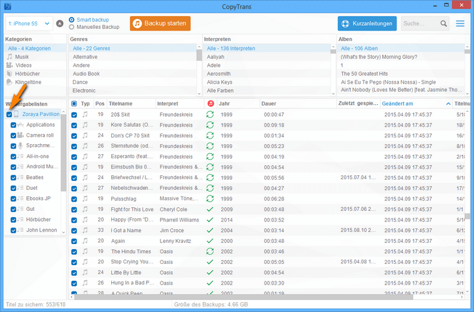Select Alle - 136 Interpreten entry
Screen dimensions: 474x312
(x=267, y=48)
